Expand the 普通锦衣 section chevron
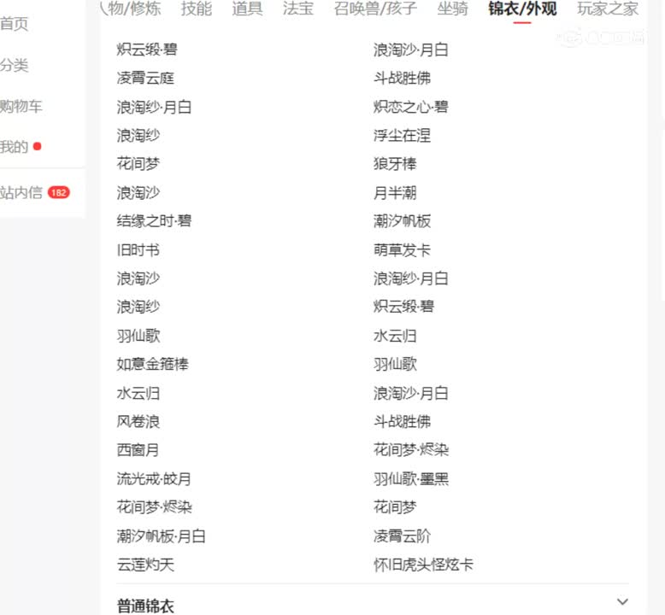 622,601
